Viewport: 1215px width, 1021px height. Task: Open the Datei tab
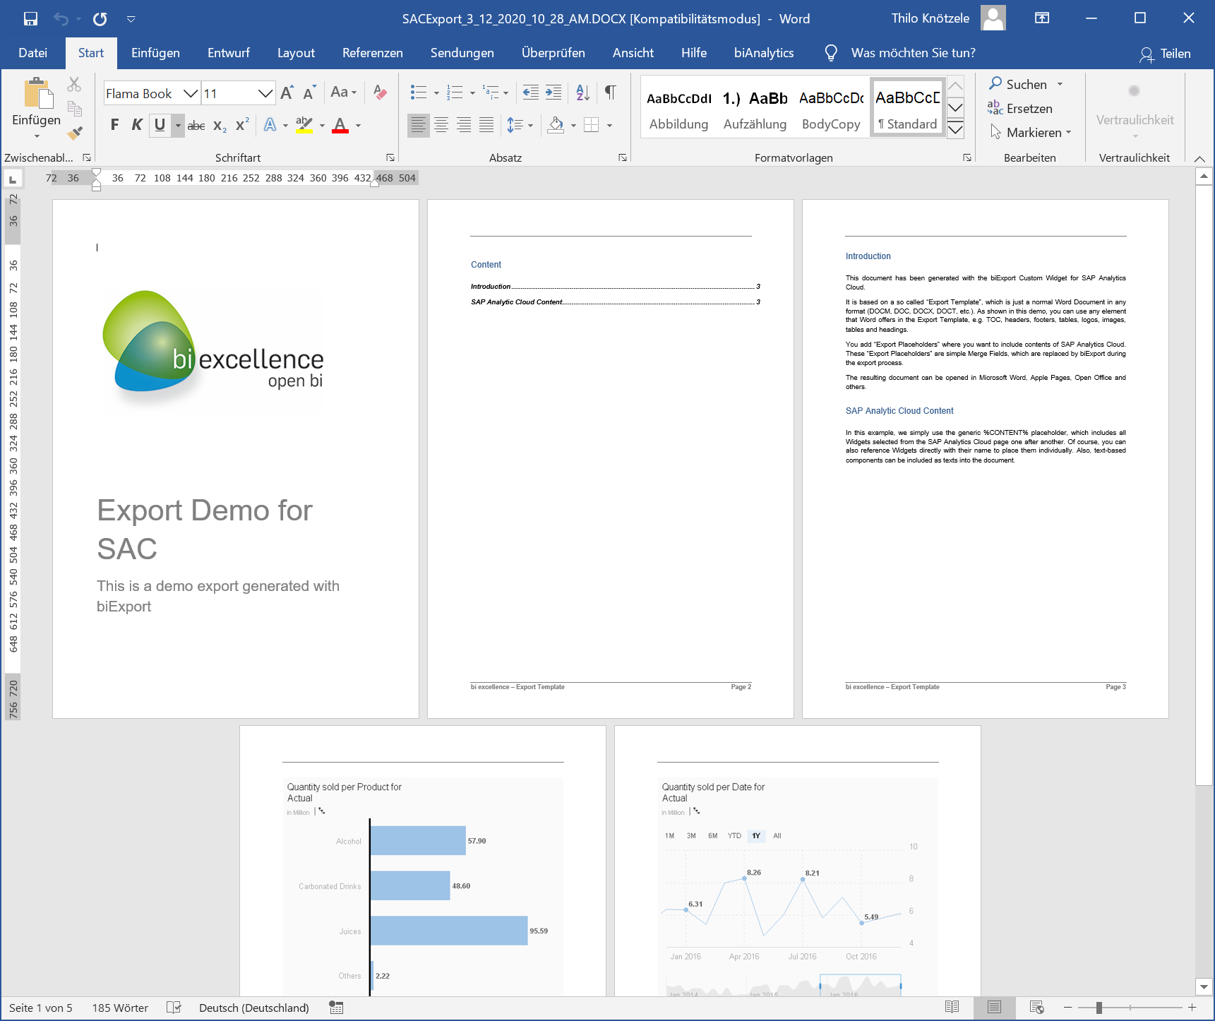tap(33, 53)
